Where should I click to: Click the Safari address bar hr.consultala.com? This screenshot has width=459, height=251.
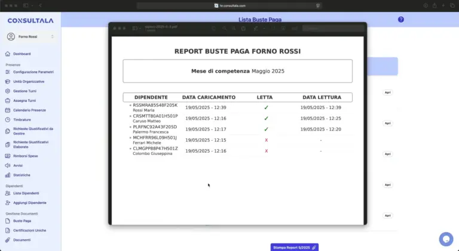(x=229, y=5)
